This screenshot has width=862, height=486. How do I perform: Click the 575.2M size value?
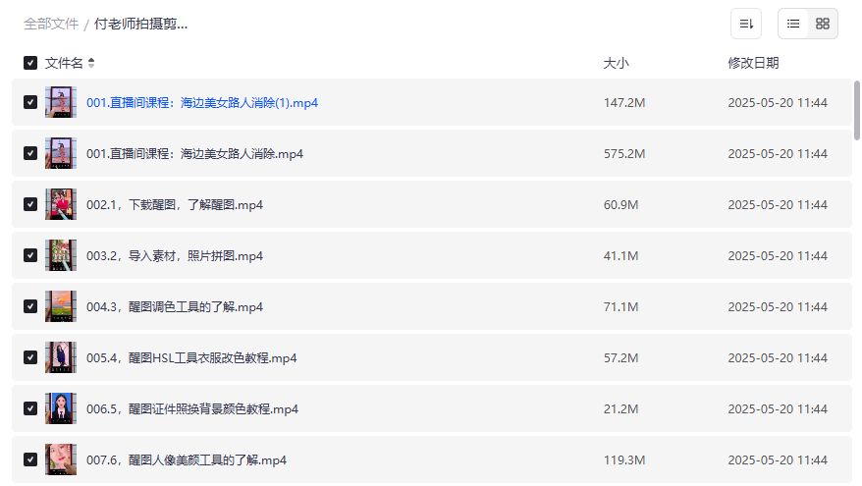coord(624,154)
